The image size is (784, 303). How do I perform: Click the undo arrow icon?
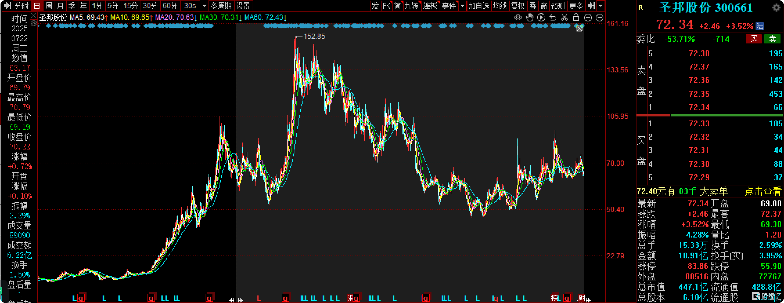tap(553, 18)
